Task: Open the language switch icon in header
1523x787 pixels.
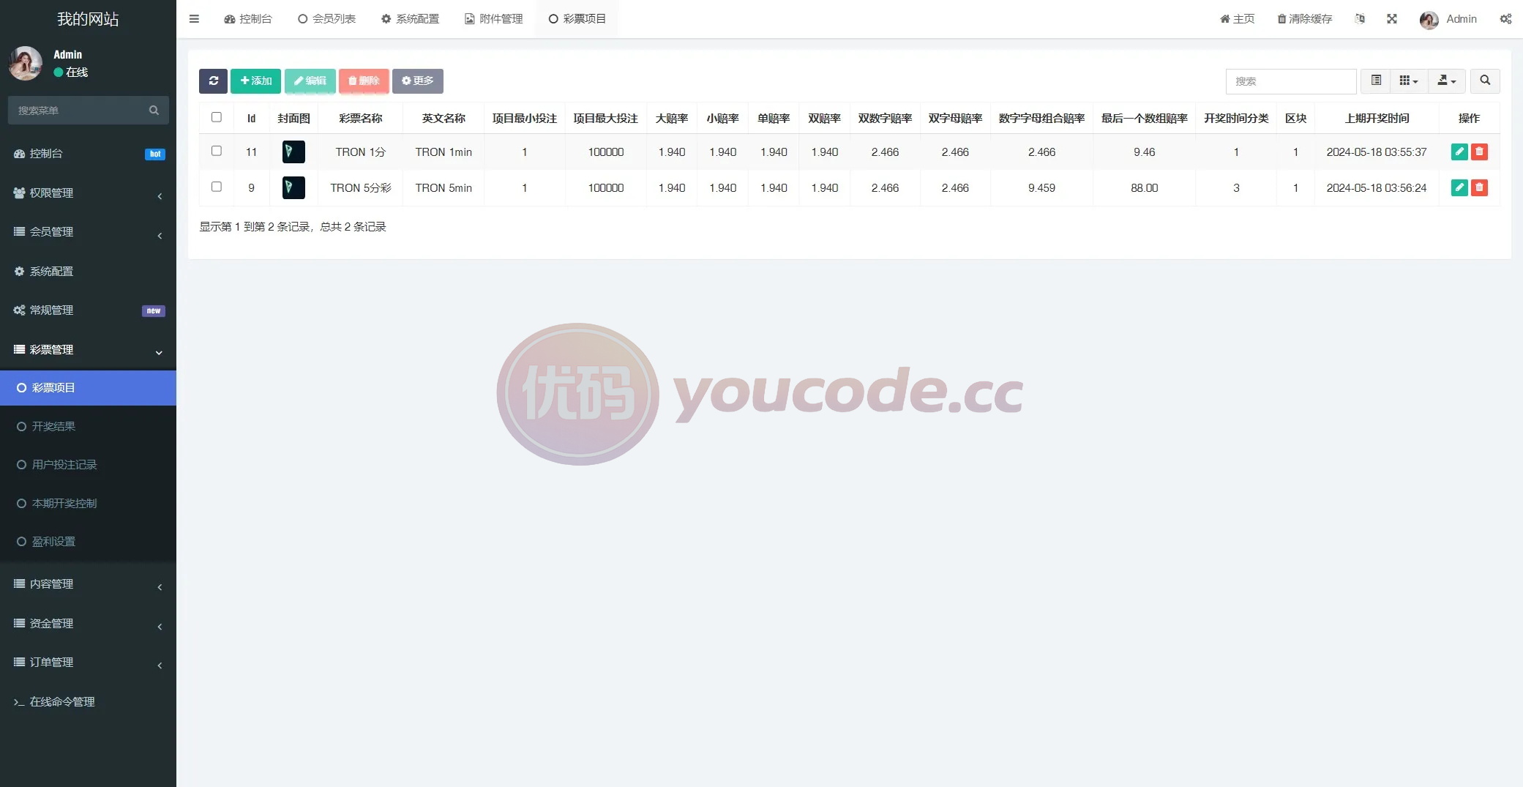Action: coord(1360,19)
